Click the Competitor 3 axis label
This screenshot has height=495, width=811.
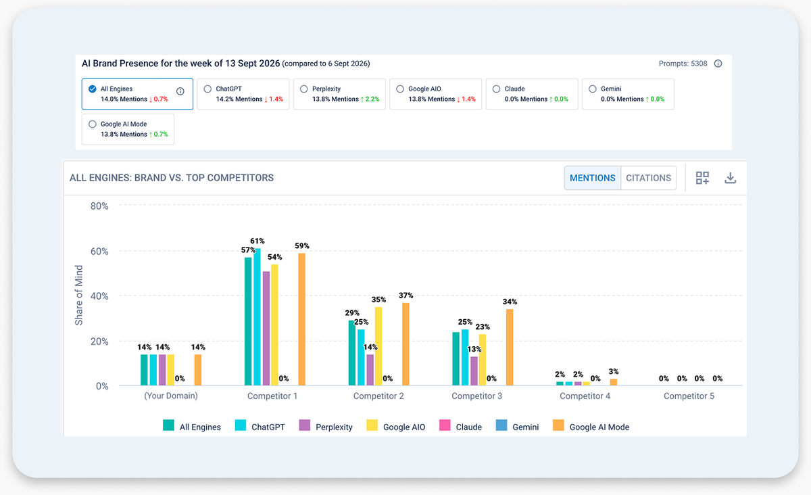point(477,396)
